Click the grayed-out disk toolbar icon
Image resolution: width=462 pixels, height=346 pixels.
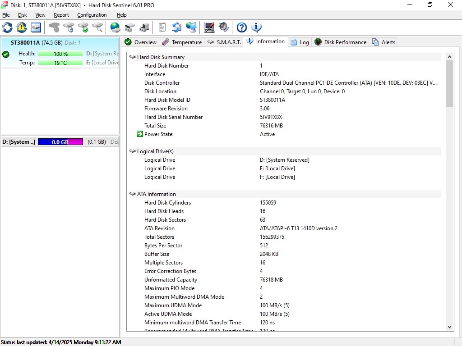[54, 27]
